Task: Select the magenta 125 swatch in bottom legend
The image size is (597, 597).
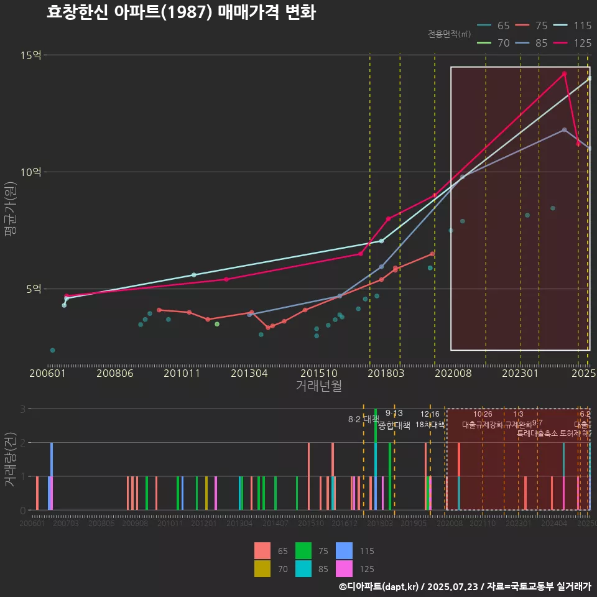Action: [344, 568]
